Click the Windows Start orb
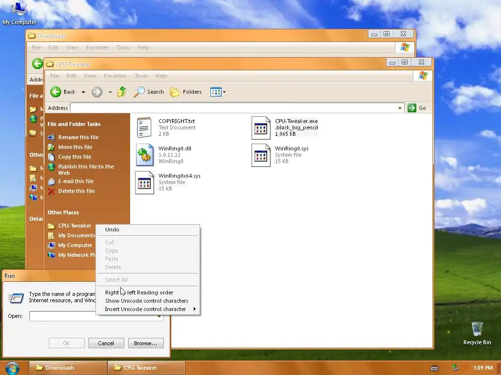This screenshot has height=375, width=501. tap(12, 368)
